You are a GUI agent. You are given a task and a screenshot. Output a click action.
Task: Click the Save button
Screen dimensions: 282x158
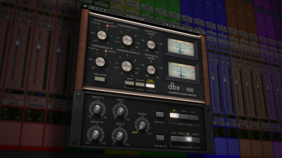tap(198, 32)
